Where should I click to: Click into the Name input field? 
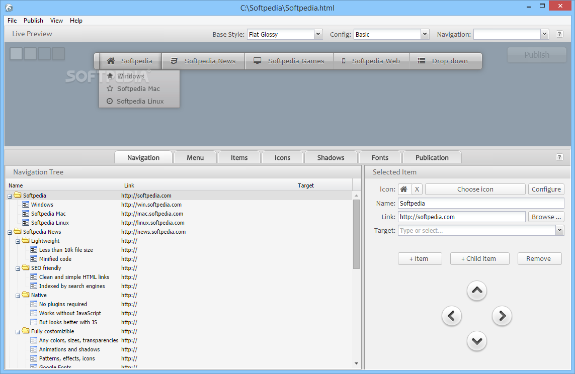click(481, 203)
